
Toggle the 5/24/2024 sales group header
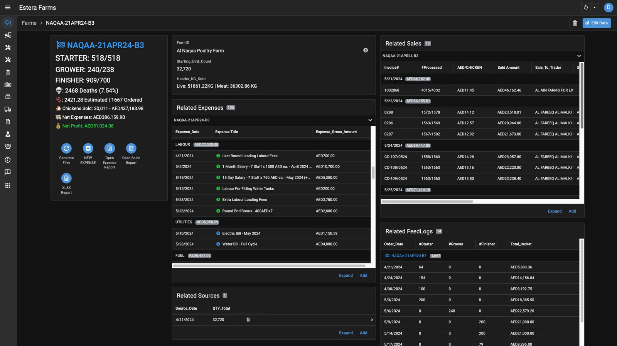click(480, 146)
